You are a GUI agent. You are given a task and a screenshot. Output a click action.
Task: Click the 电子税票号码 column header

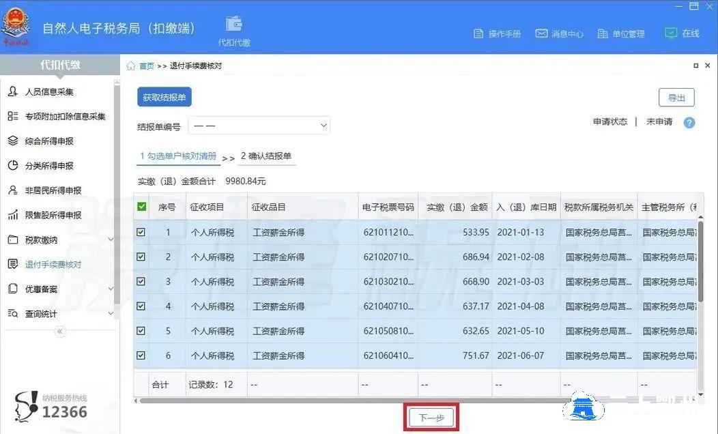click(388, 207)
